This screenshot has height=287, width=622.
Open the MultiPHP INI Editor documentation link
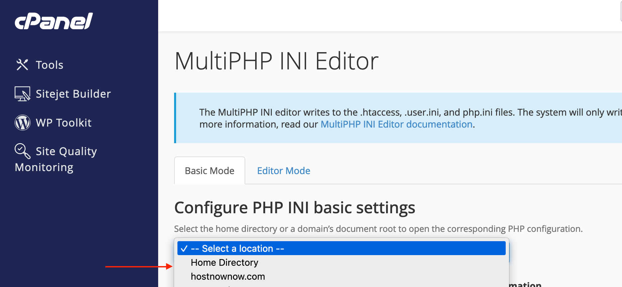coord(396,124)
